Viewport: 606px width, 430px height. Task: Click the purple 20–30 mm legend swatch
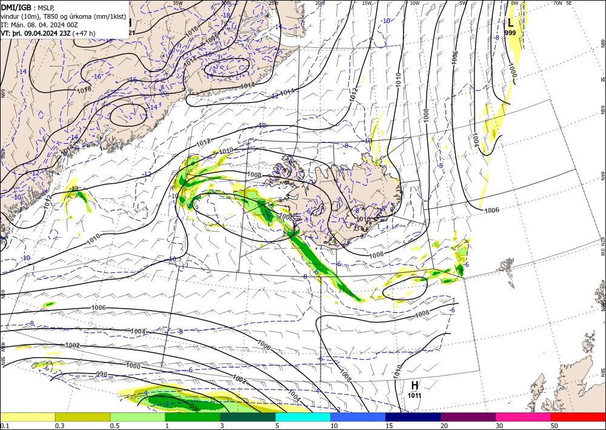point(468,417)
